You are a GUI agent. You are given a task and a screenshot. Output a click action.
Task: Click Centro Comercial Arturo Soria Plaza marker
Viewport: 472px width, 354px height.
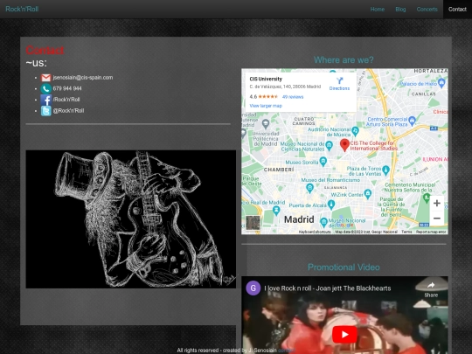(x=412, y=121)
